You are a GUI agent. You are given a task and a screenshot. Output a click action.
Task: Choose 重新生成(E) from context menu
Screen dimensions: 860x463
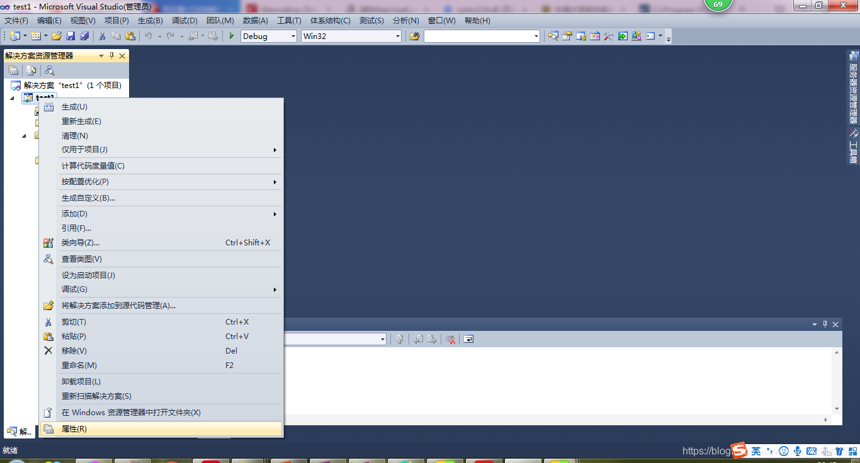coord(161,121)
